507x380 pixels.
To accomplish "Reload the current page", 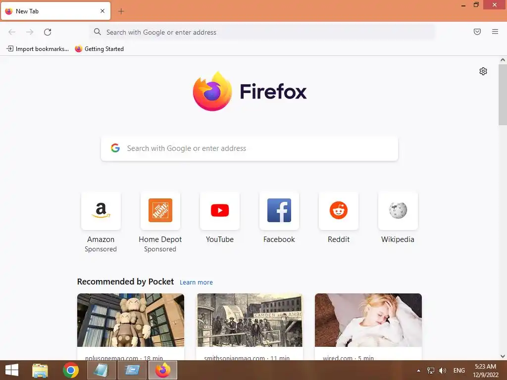I will click(x=48, y=32).
